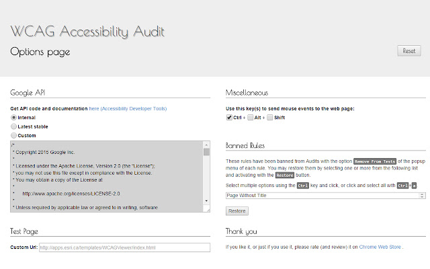The image size is (430, 269).
Task: Uncheck the Ctrl key checkbox
Action: [x=230, y=118]
